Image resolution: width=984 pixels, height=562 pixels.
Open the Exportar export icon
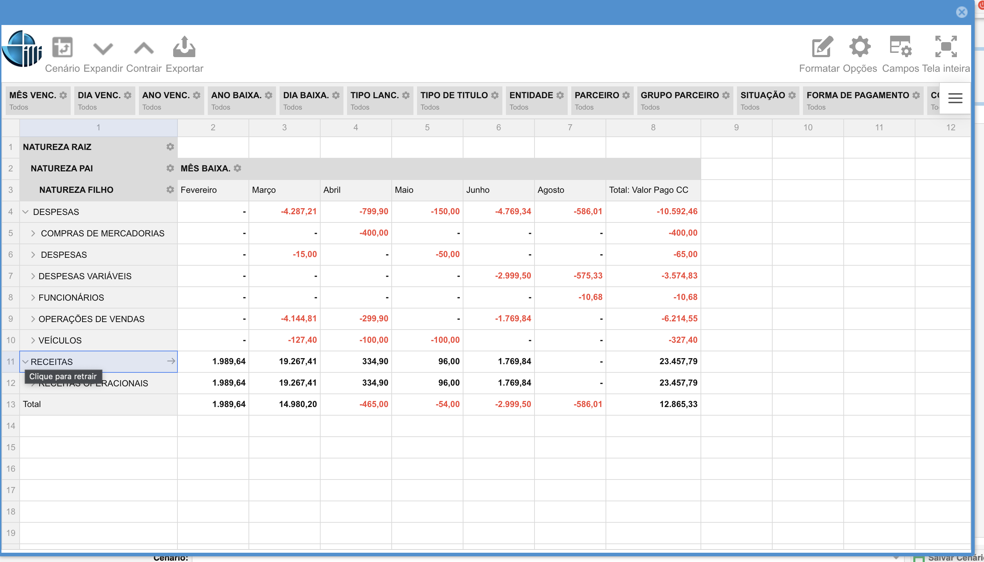coord(184,47)
